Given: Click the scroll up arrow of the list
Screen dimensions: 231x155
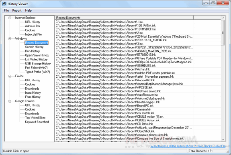Looking at the screenshot, I should pos(223,18).
